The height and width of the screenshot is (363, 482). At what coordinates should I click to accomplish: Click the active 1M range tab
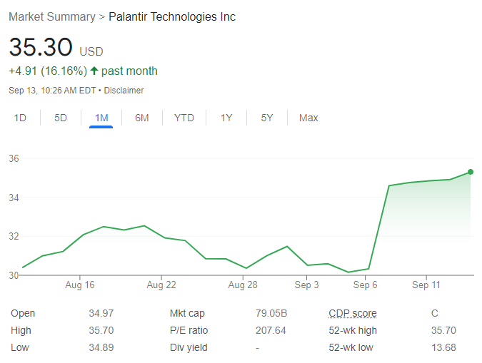tap(101, 118)
